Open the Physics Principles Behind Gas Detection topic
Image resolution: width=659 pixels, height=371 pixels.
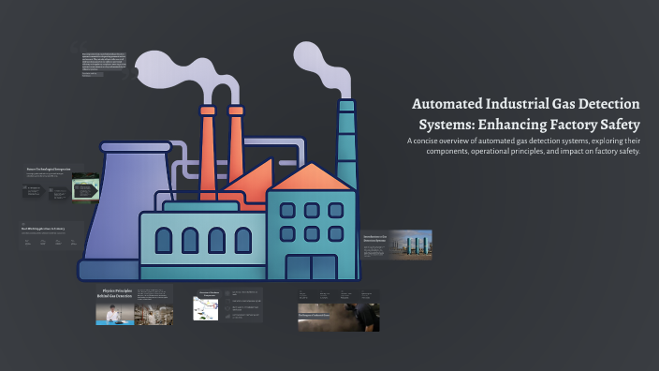click(x=134, y=304)
